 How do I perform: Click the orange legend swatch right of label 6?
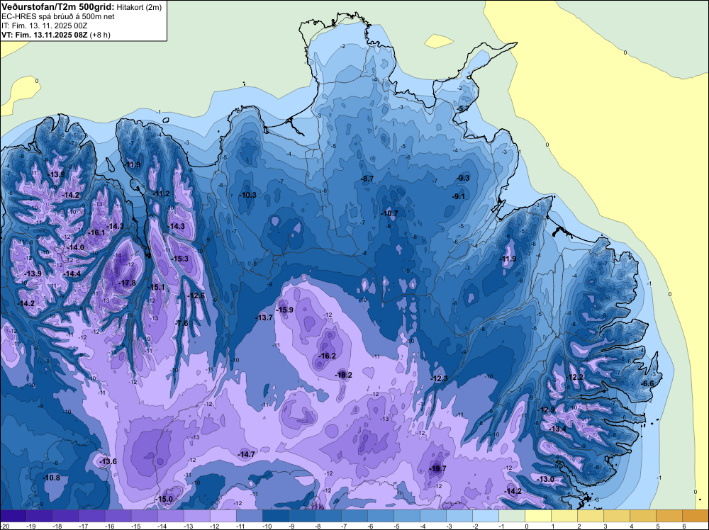(696, 516)
